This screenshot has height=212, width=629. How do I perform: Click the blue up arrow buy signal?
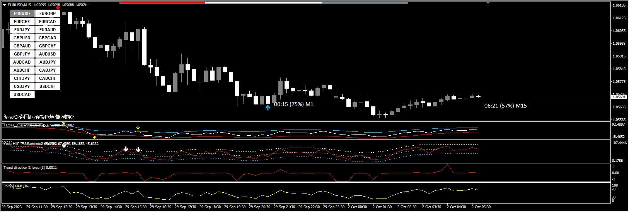tap(268, 108)
